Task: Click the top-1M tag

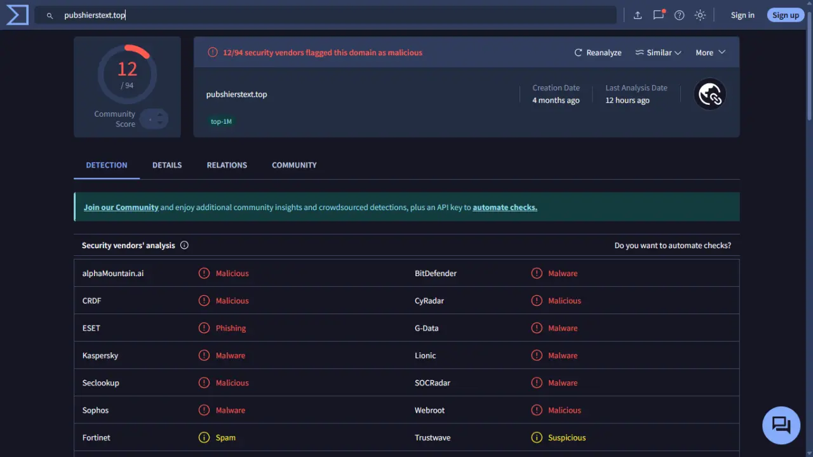Action: pyautogui.click(x=221, y=121)
